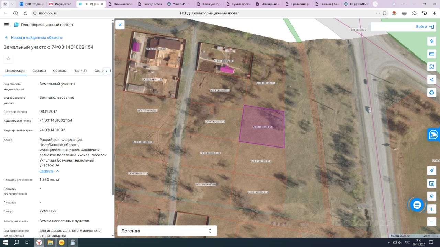Open a new browser tab with the plus button
440x247 pixels.
tap(375, 4)
